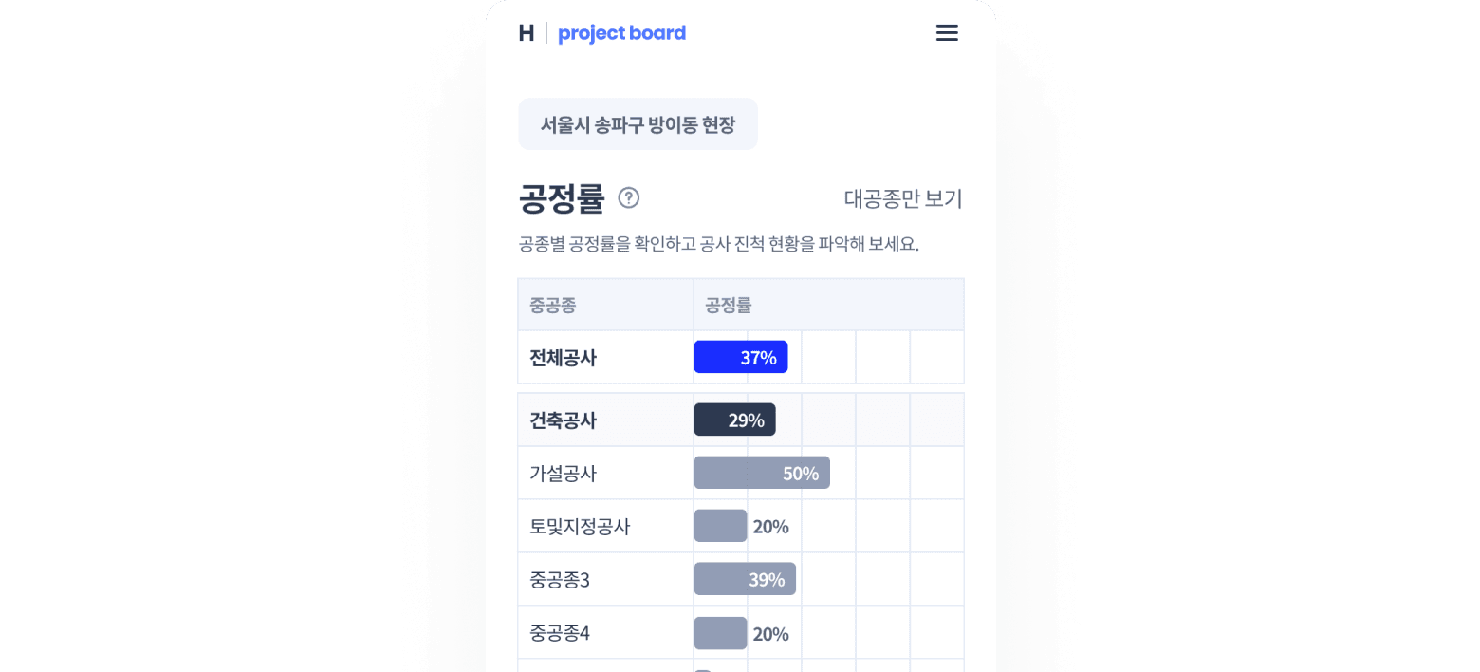This screenshot has height=672, width=1480.
Task: Expand the 건축공사 category row
Action: (563, 420)
